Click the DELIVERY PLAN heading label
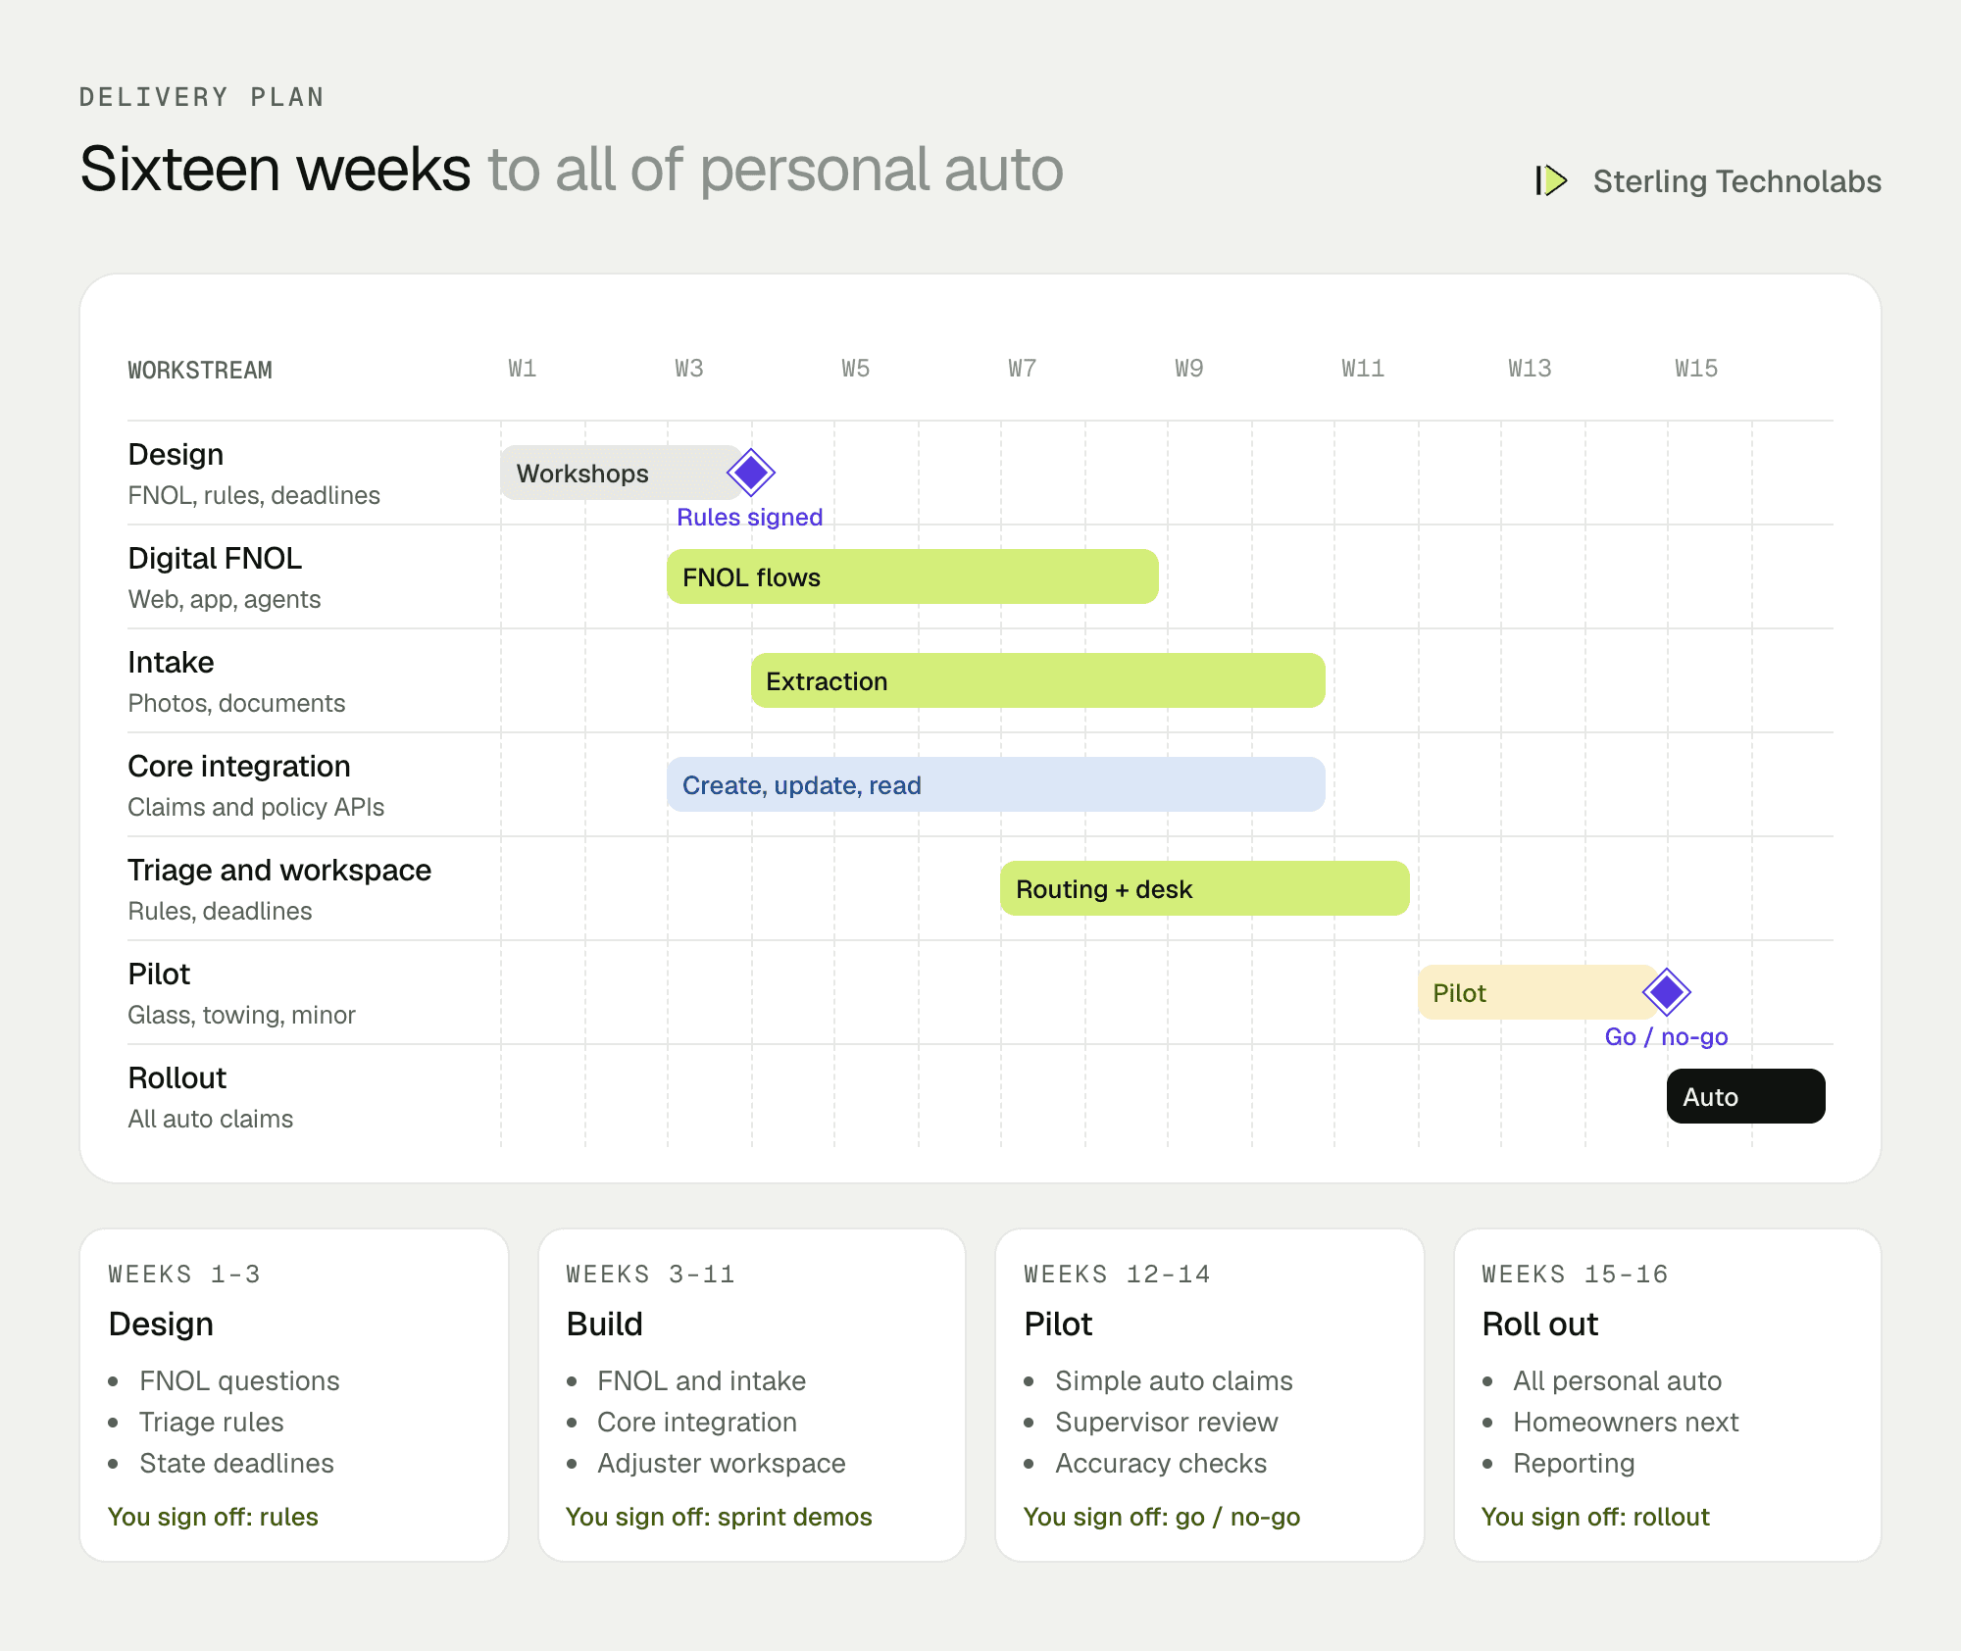Viewport: 1961px width, 1651px height. click(202, 97)
